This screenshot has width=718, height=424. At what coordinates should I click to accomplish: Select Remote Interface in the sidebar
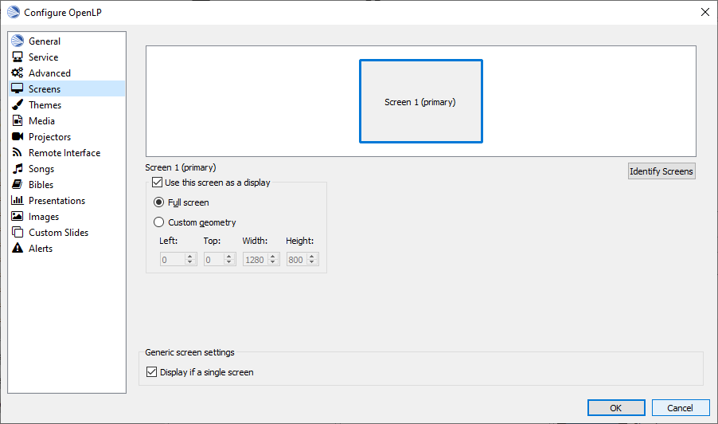point(67,153)
